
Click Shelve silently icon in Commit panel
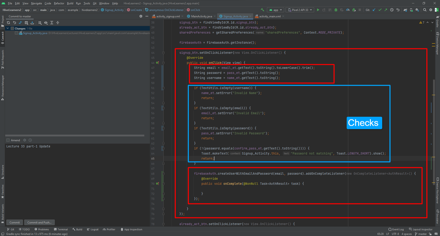pos(32,23)
